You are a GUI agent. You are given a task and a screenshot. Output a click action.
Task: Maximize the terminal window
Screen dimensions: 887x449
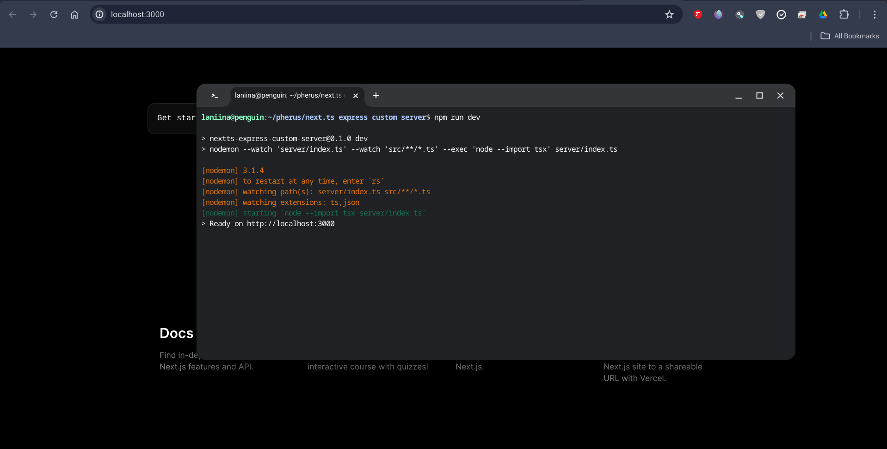tap(759, 96)
